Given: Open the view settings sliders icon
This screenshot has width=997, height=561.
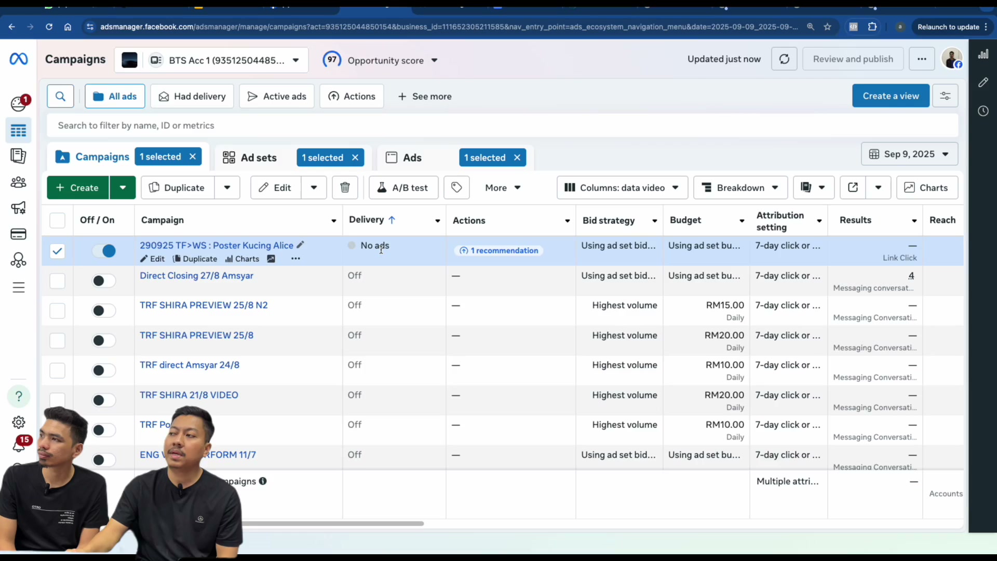Looking at the screenshot, I should (x=945, y=96).
